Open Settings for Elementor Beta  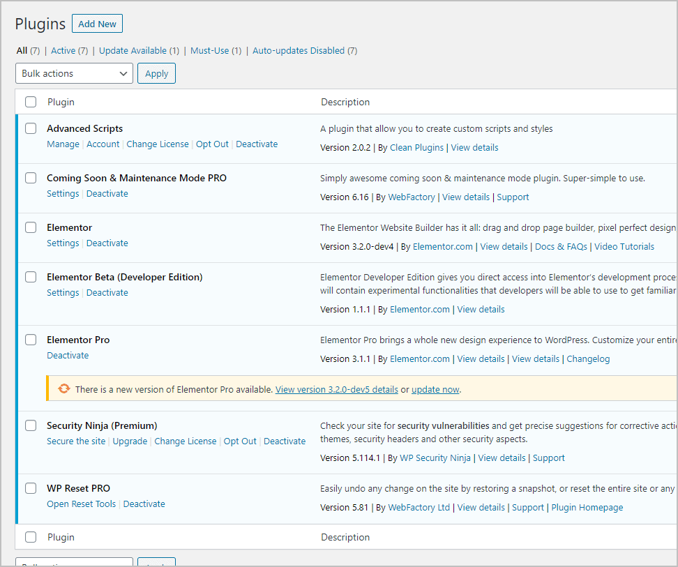(x=63, y=292)
